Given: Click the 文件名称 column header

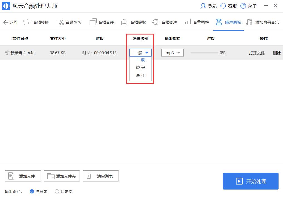Looking at the screenshot, I should (x=20, y=38).
